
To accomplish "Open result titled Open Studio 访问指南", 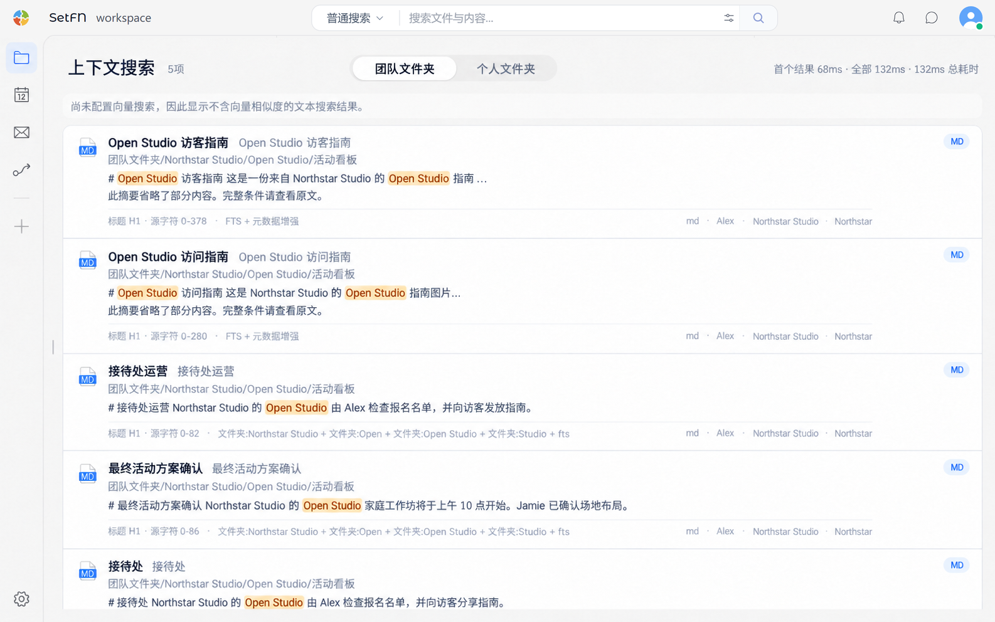I will coord(168,257).
